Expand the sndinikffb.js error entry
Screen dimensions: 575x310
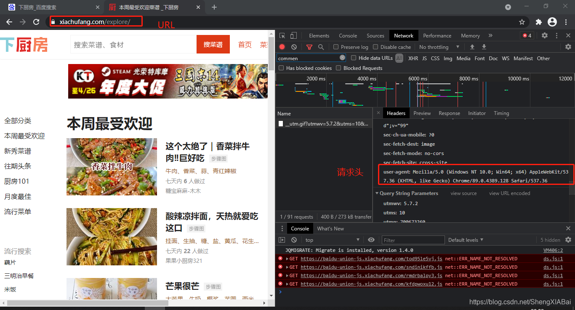pyautogui.click(x=287, y=267)
